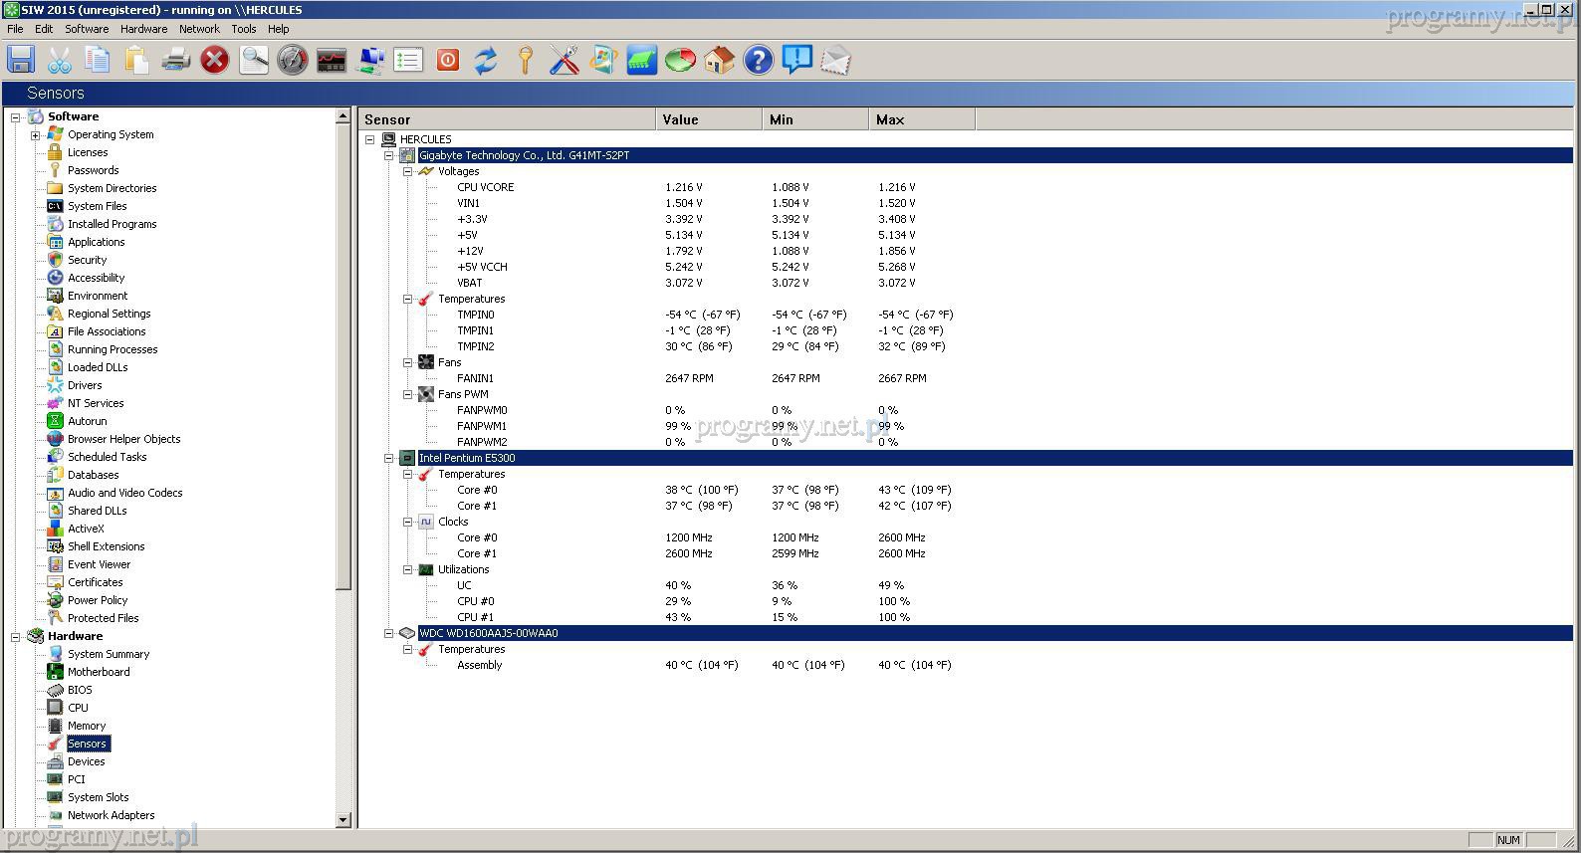
Task: Click the red X stop toolbar icon
Action: (214, 61)
